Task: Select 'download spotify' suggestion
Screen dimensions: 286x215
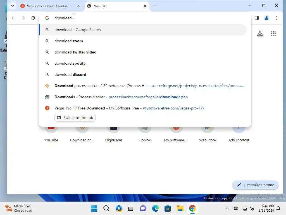Action: [143, 63]
